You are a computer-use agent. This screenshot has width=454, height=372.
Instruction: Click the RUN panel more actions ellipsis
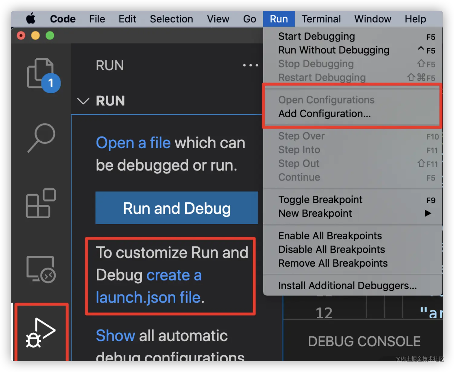[x=251, y=65]
